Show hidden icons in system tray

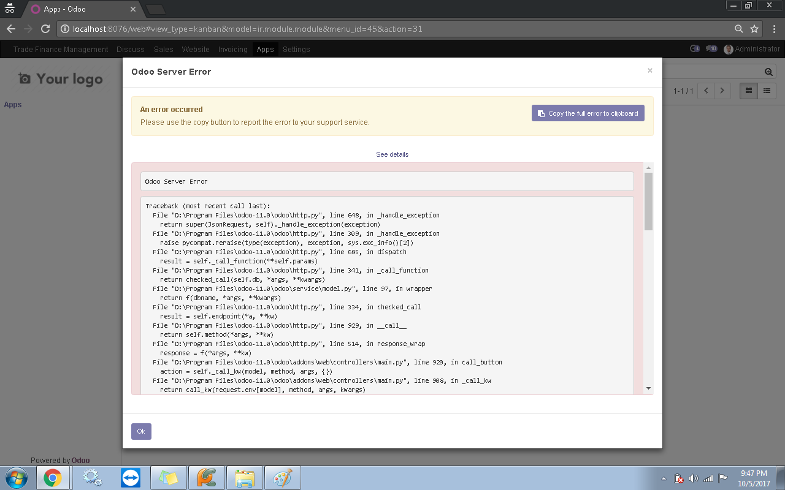pos(664,477)
